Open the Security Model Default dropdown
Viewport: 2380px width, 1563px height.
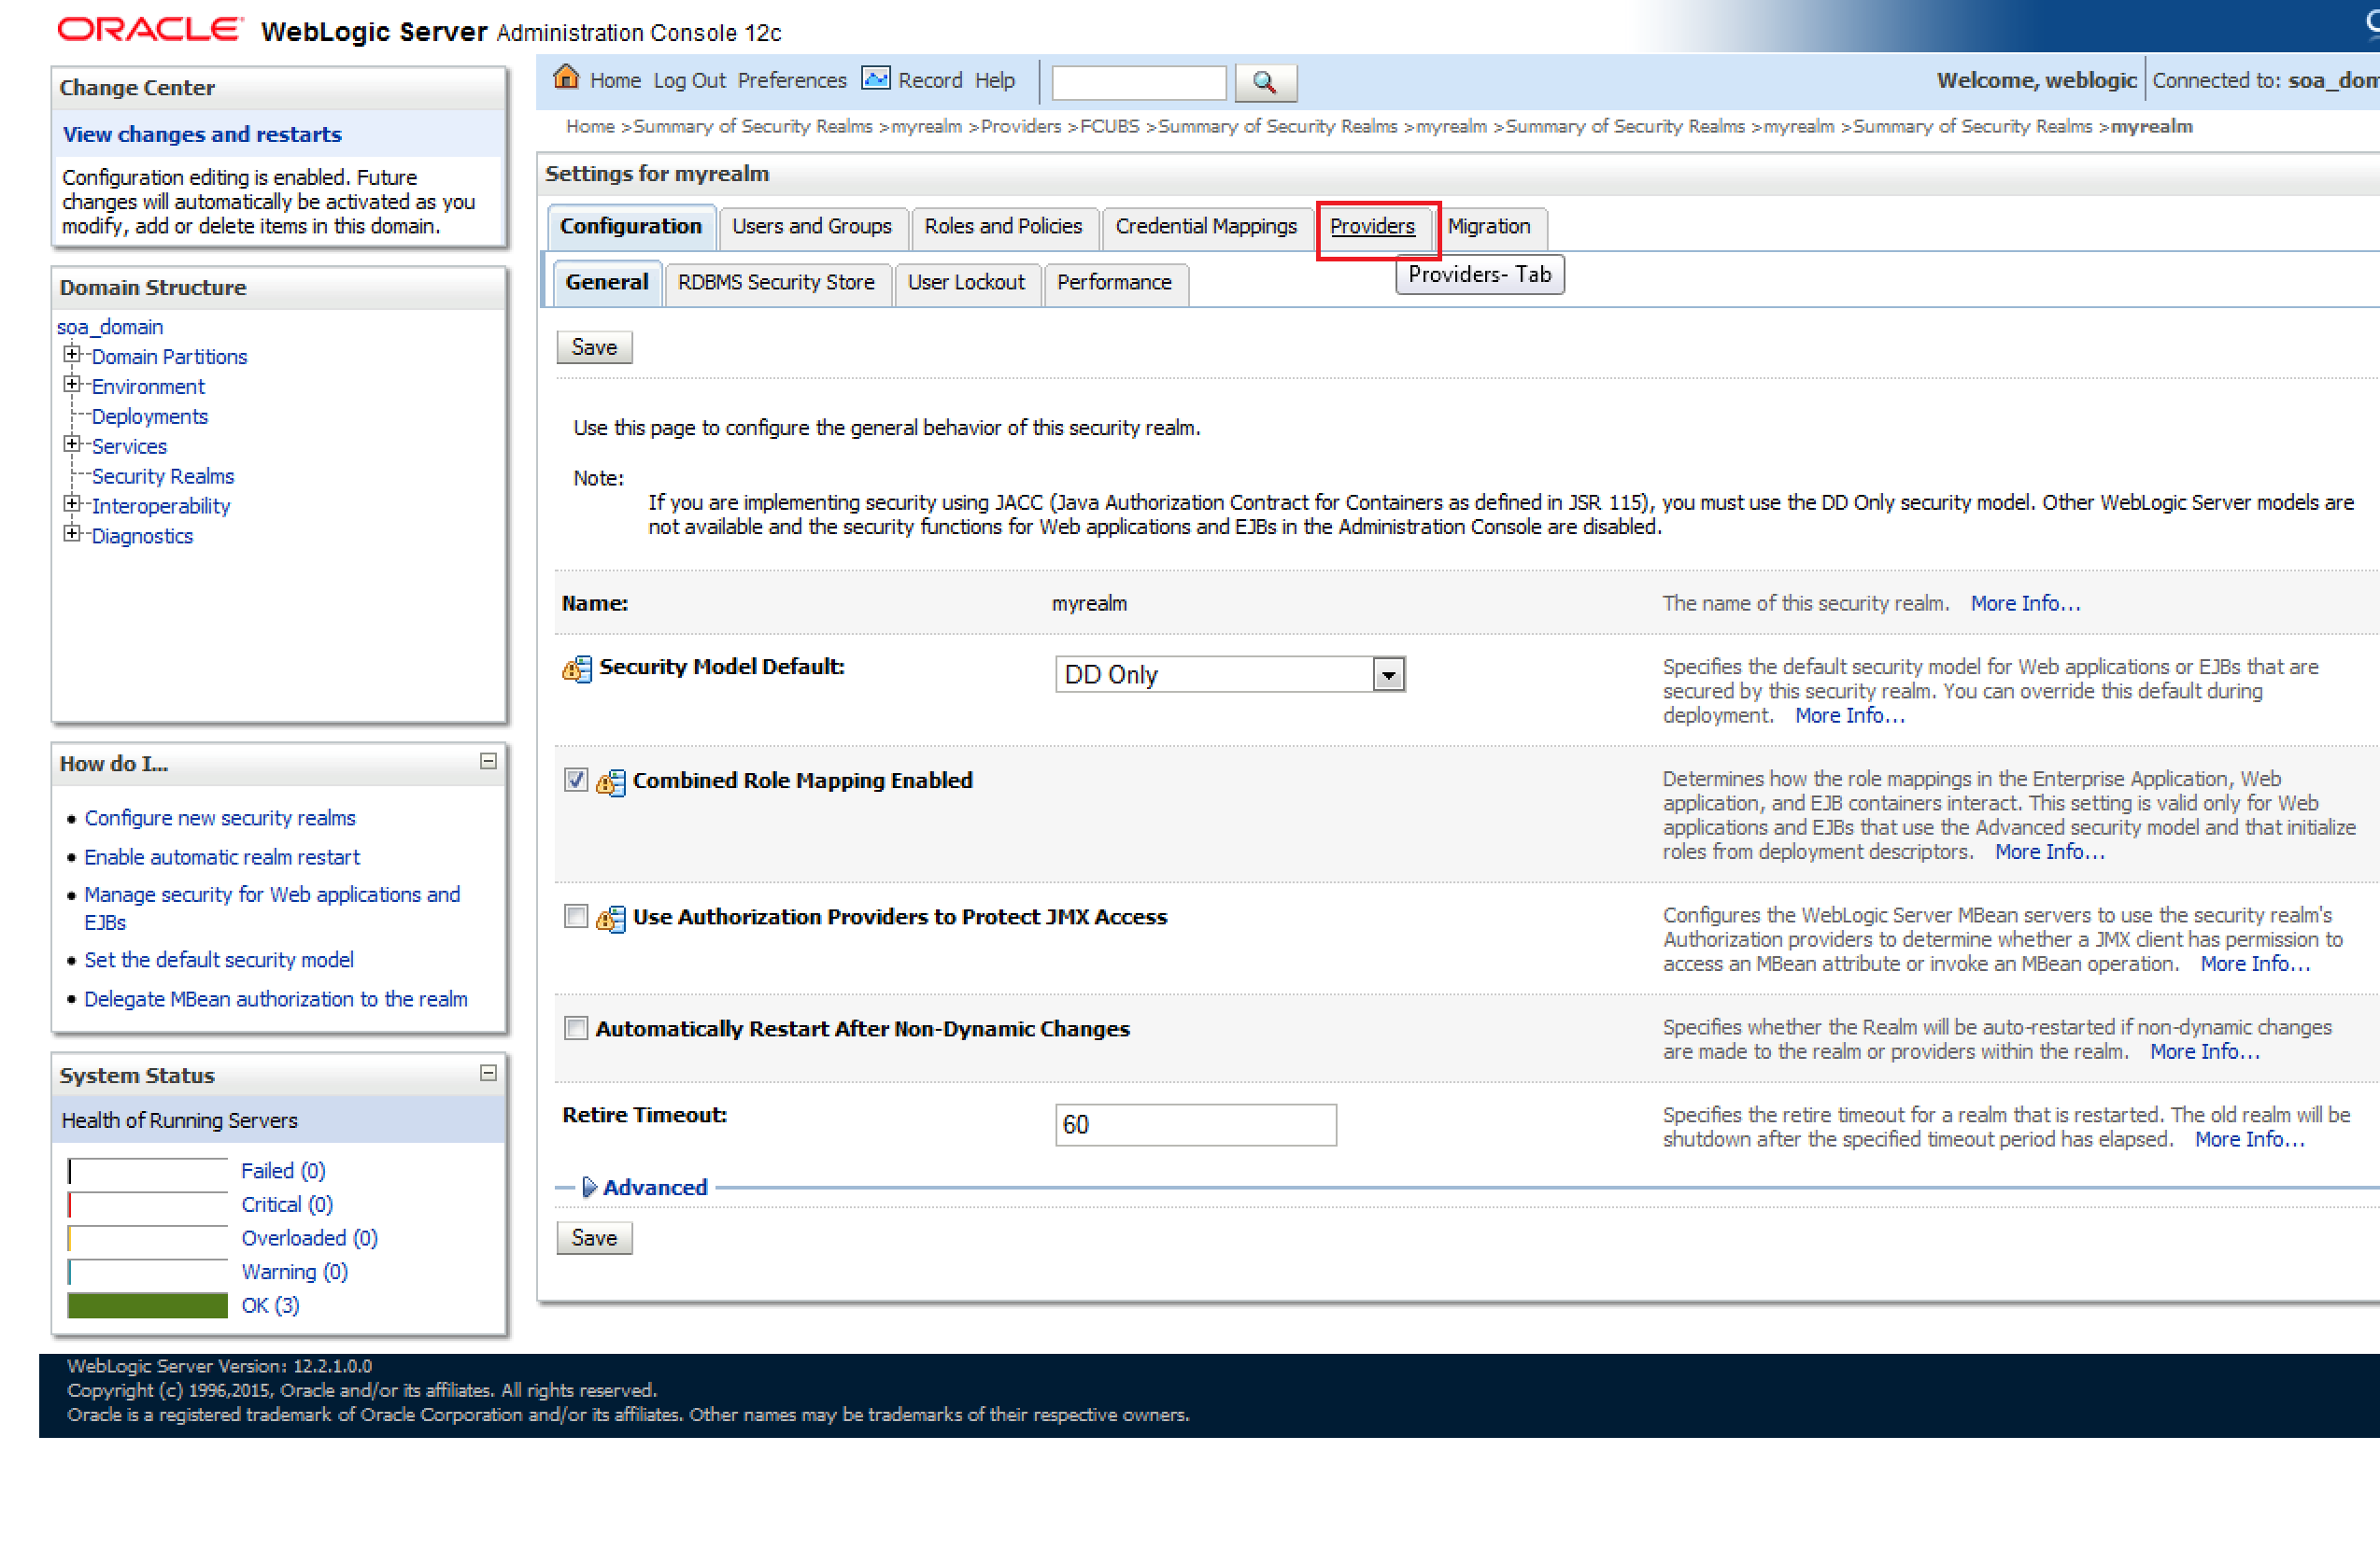1387,676
